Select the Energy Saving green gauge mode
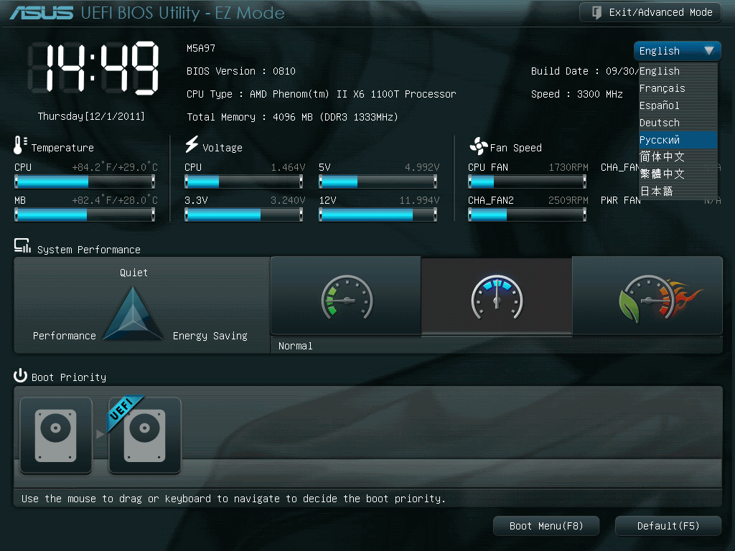The height and width of the screenshot is (551, 735). [346, 296]
